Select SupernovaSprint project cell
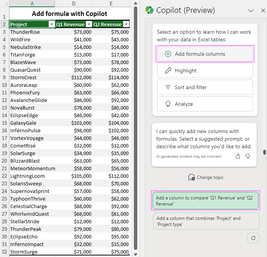267x257 pixels. [32, 191]
